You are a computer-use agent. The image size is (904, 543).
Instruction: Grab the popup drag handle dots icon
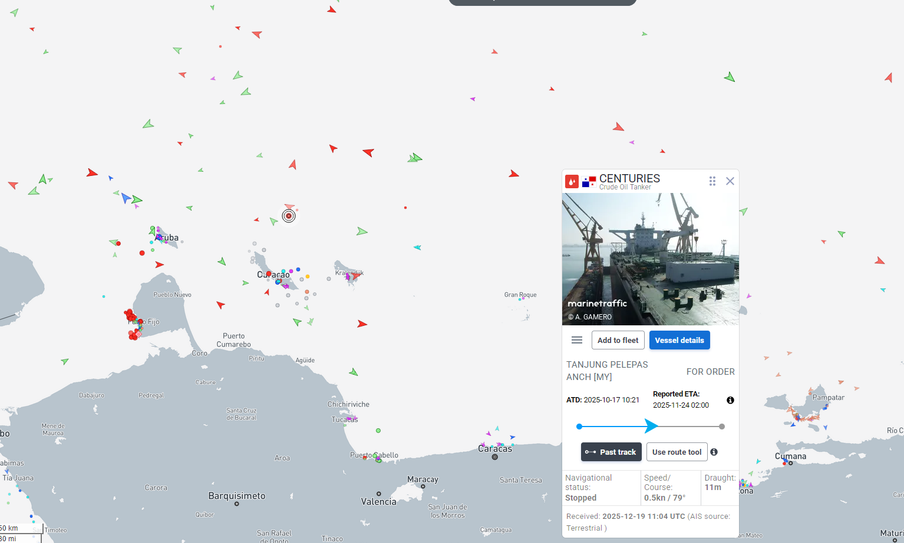[712, 181]
